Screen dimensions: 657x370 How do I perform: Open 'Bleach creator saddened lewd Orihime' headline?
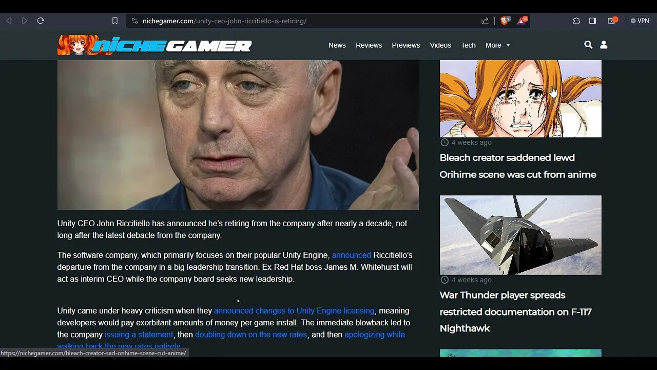click(x=518, y=166)
